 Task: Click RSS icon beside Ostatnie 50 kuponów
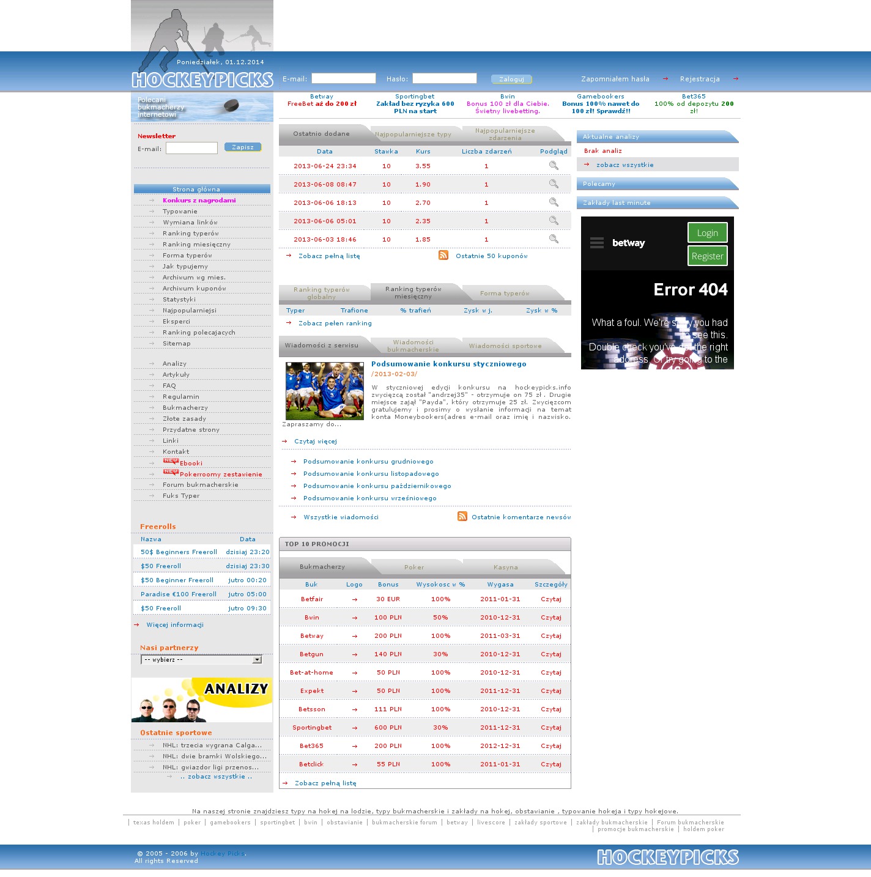pos(443,255)
